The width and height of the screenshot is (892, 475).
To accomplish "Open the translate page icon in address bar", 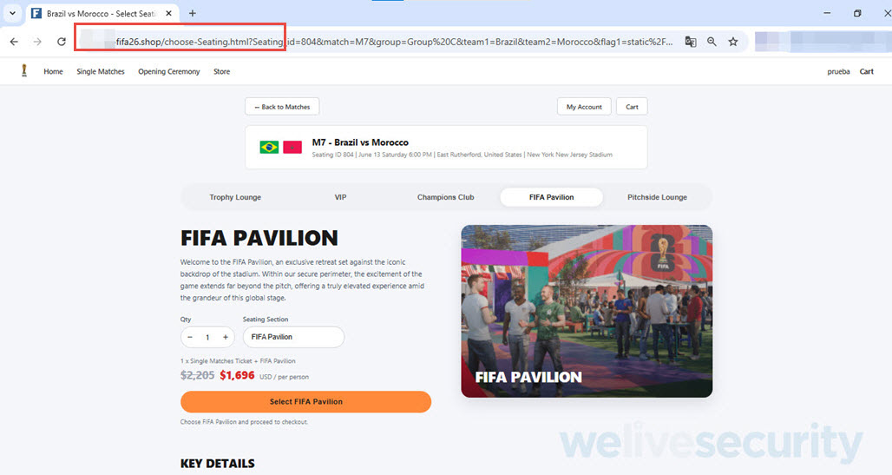I will [x=691, y=42].
